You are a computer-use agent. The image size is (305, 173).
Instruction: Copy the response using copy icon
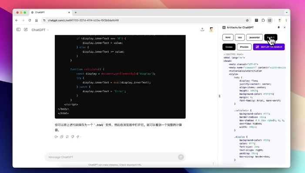point(62,136)
